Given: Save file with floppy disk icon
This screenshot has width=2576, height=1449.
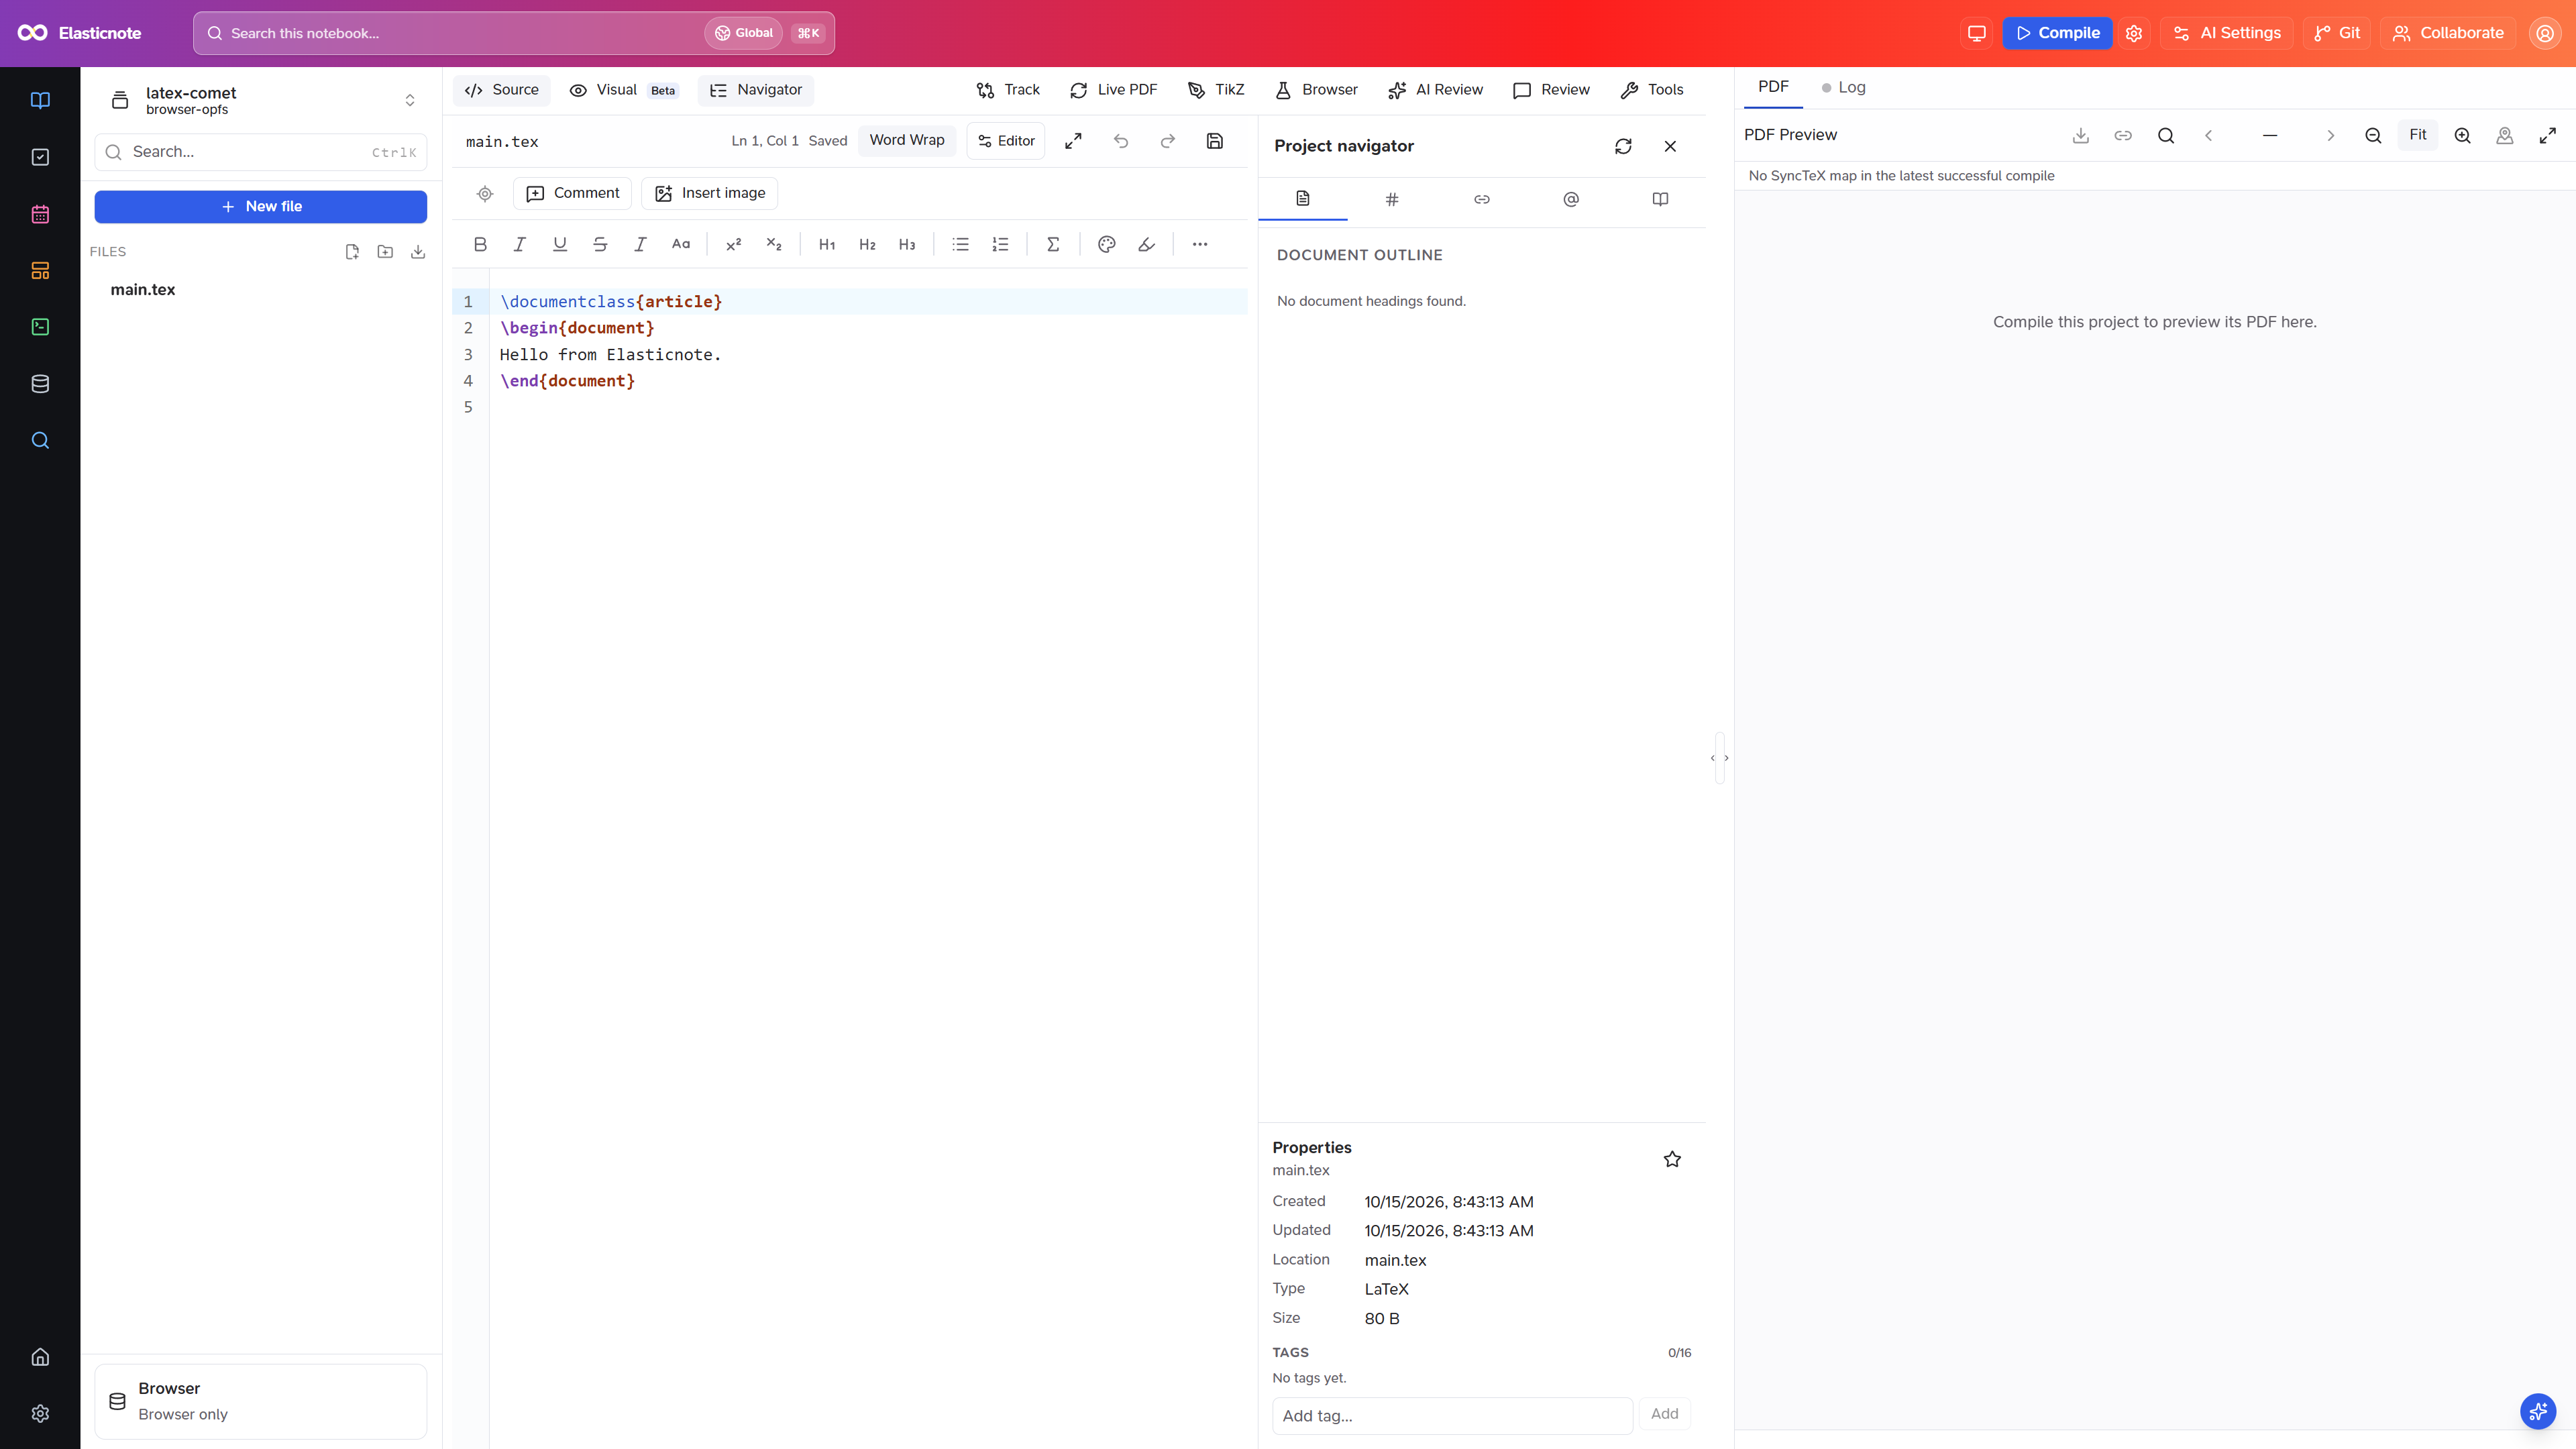Looking at the screenshot, I should 1215,141.
